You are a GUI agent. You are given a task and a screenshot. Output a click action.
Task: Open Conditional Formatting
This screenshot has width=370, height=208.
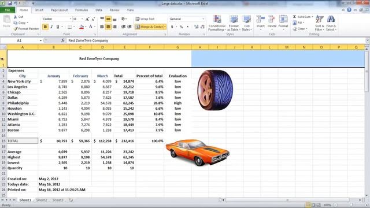click(217, 23)
